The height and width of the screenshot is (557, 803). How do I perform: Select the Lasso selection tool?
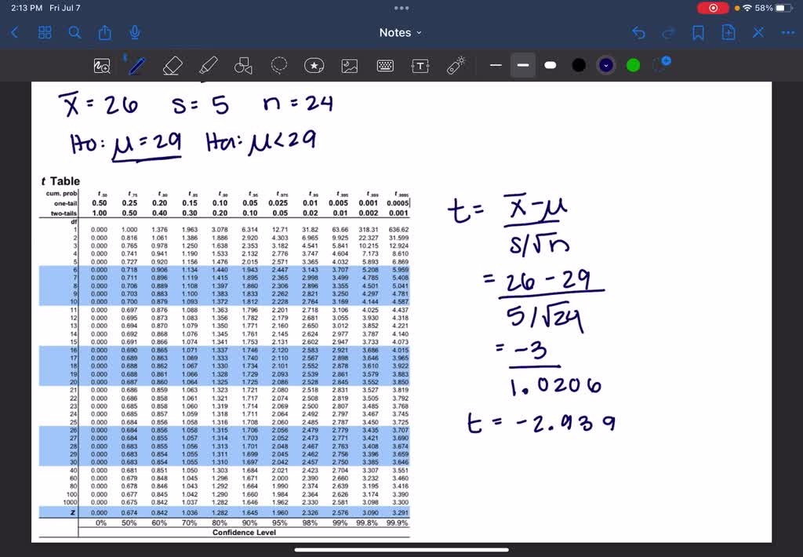point(278,66)
